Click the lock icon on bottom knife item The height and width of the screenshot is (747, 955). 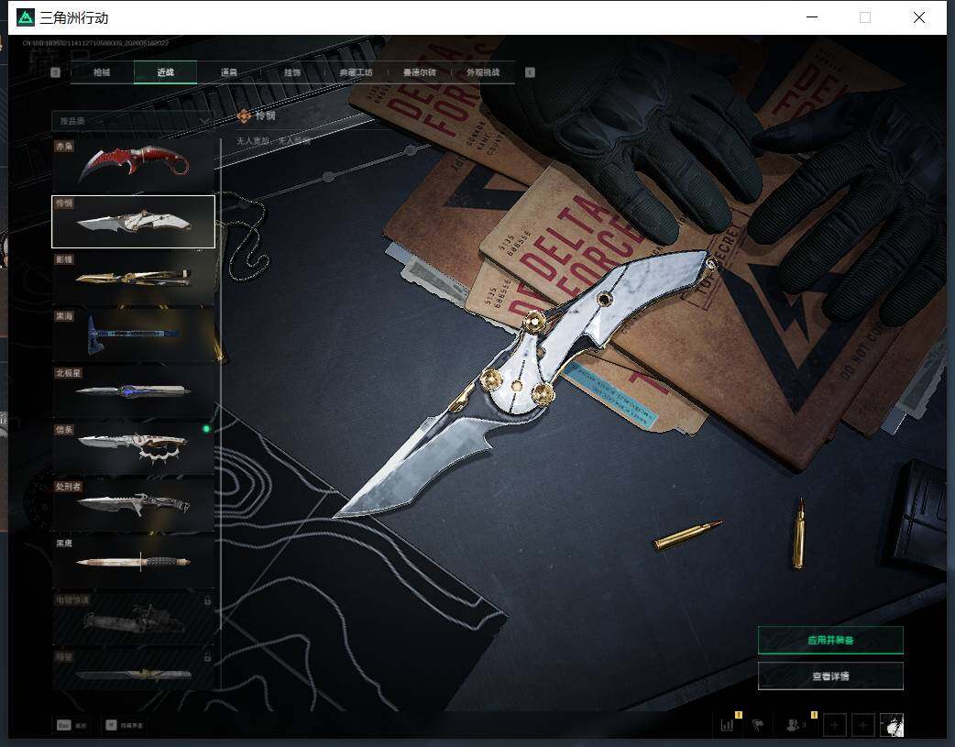(x=207, y=657)
